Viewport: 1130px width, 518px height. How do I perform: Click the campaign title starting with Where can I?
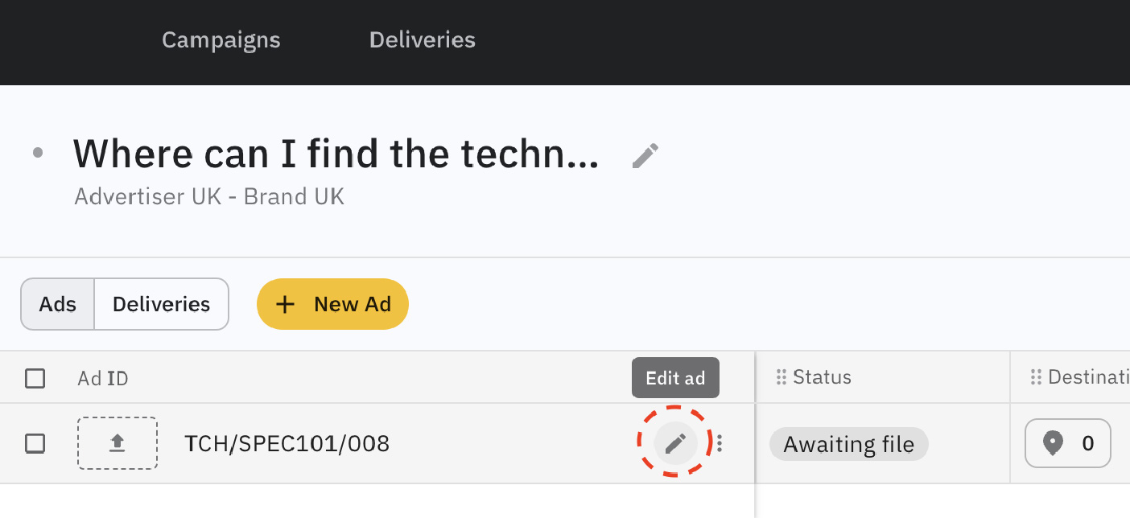tap(336, 153)
